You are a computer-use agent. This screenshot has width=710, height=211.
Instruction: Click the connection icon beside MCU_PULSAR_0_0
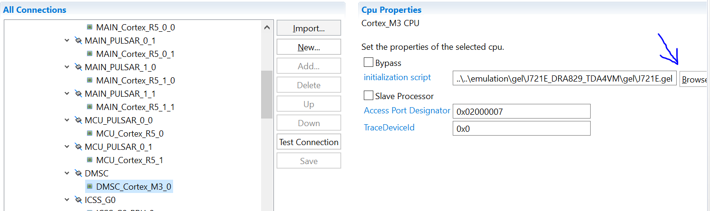click(78, 120)
